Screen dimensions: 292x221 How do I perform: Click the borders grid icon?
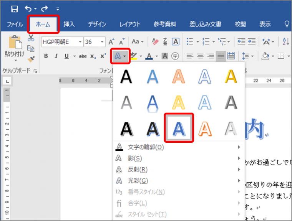coord(281,56)
